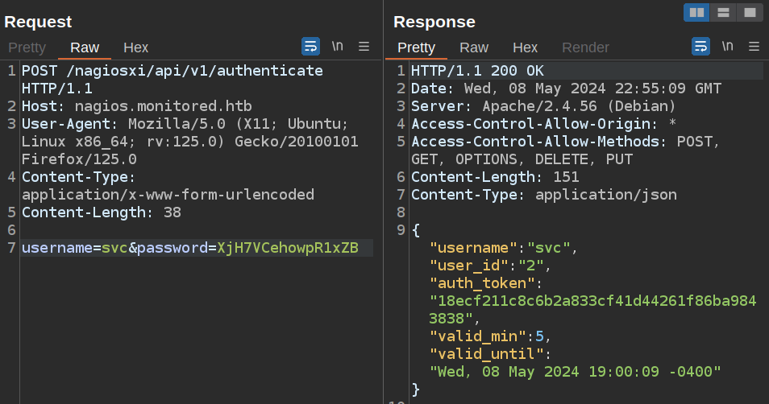This screenshot has width=769, height=404.
Task: Click the POST /nagiosxi/api/v1/authenticate request line
Action: pyautogui.click(x=172, y=71)
